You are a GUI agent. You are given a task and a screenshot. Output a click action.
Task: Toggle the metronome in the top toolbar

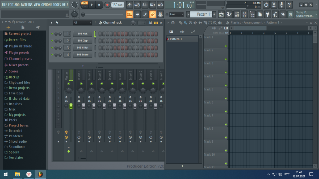(129, 5)
